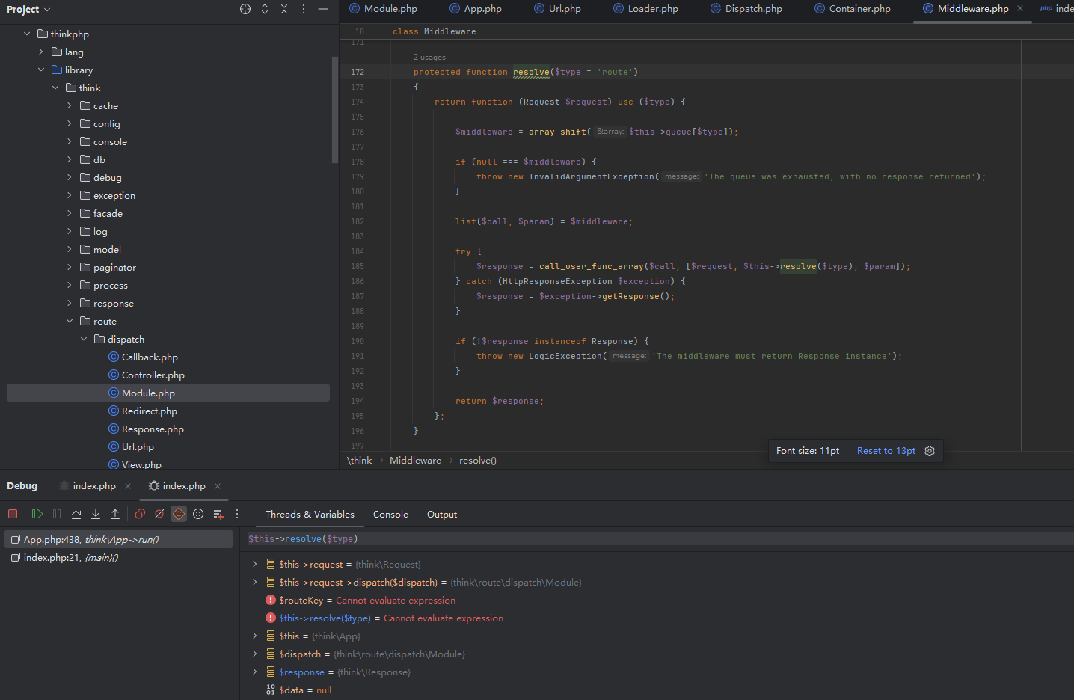Resume program execution in debugger
Viewport: 1074px width, 700px height.
coord(37,514)
